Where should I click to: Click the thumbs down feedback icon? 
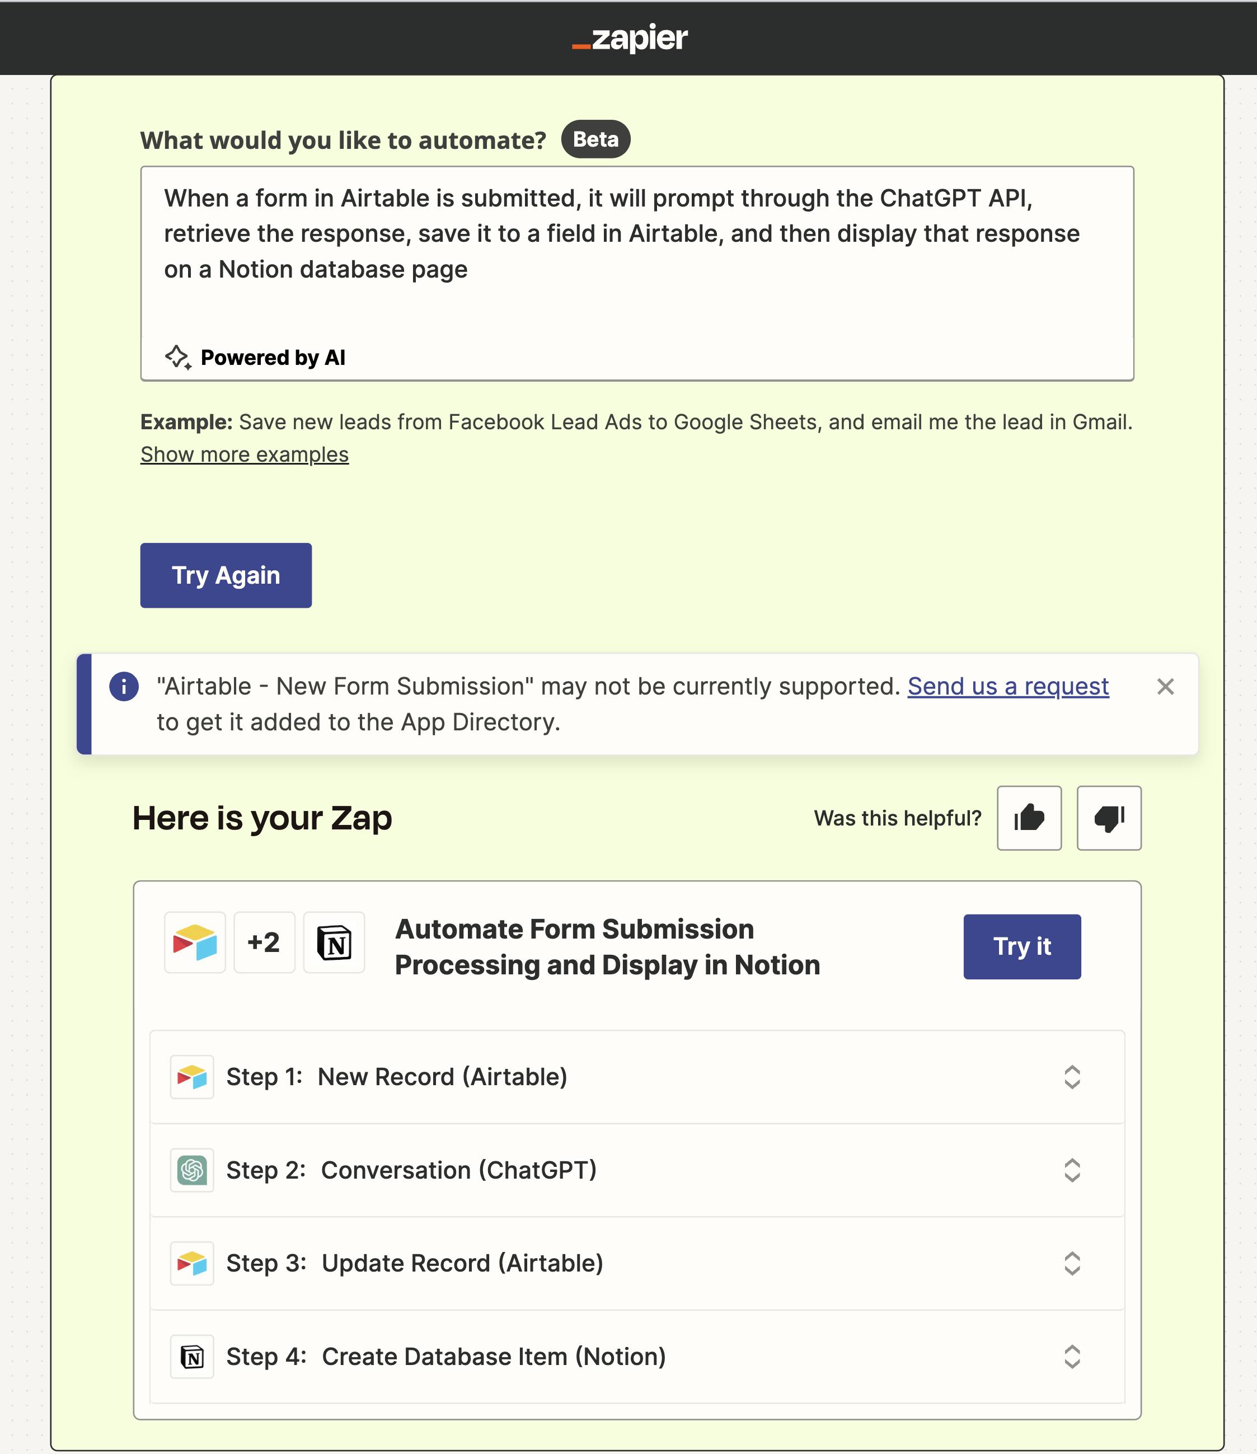click(1108, 818)
